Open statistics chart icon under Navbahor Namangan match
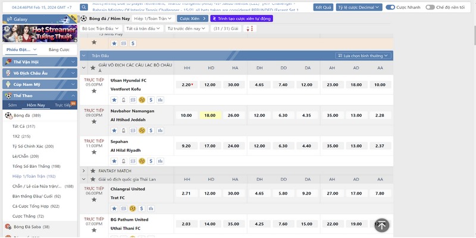This screenshot has width=476, height=238. pos(160,130)
